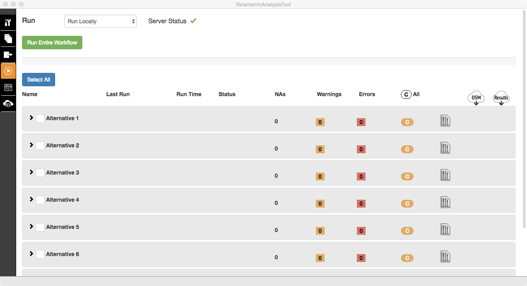Expand the Alternative 2 row arrow
Screen dimensions: 527x286
pyautogui.click(x=32, y=145)
